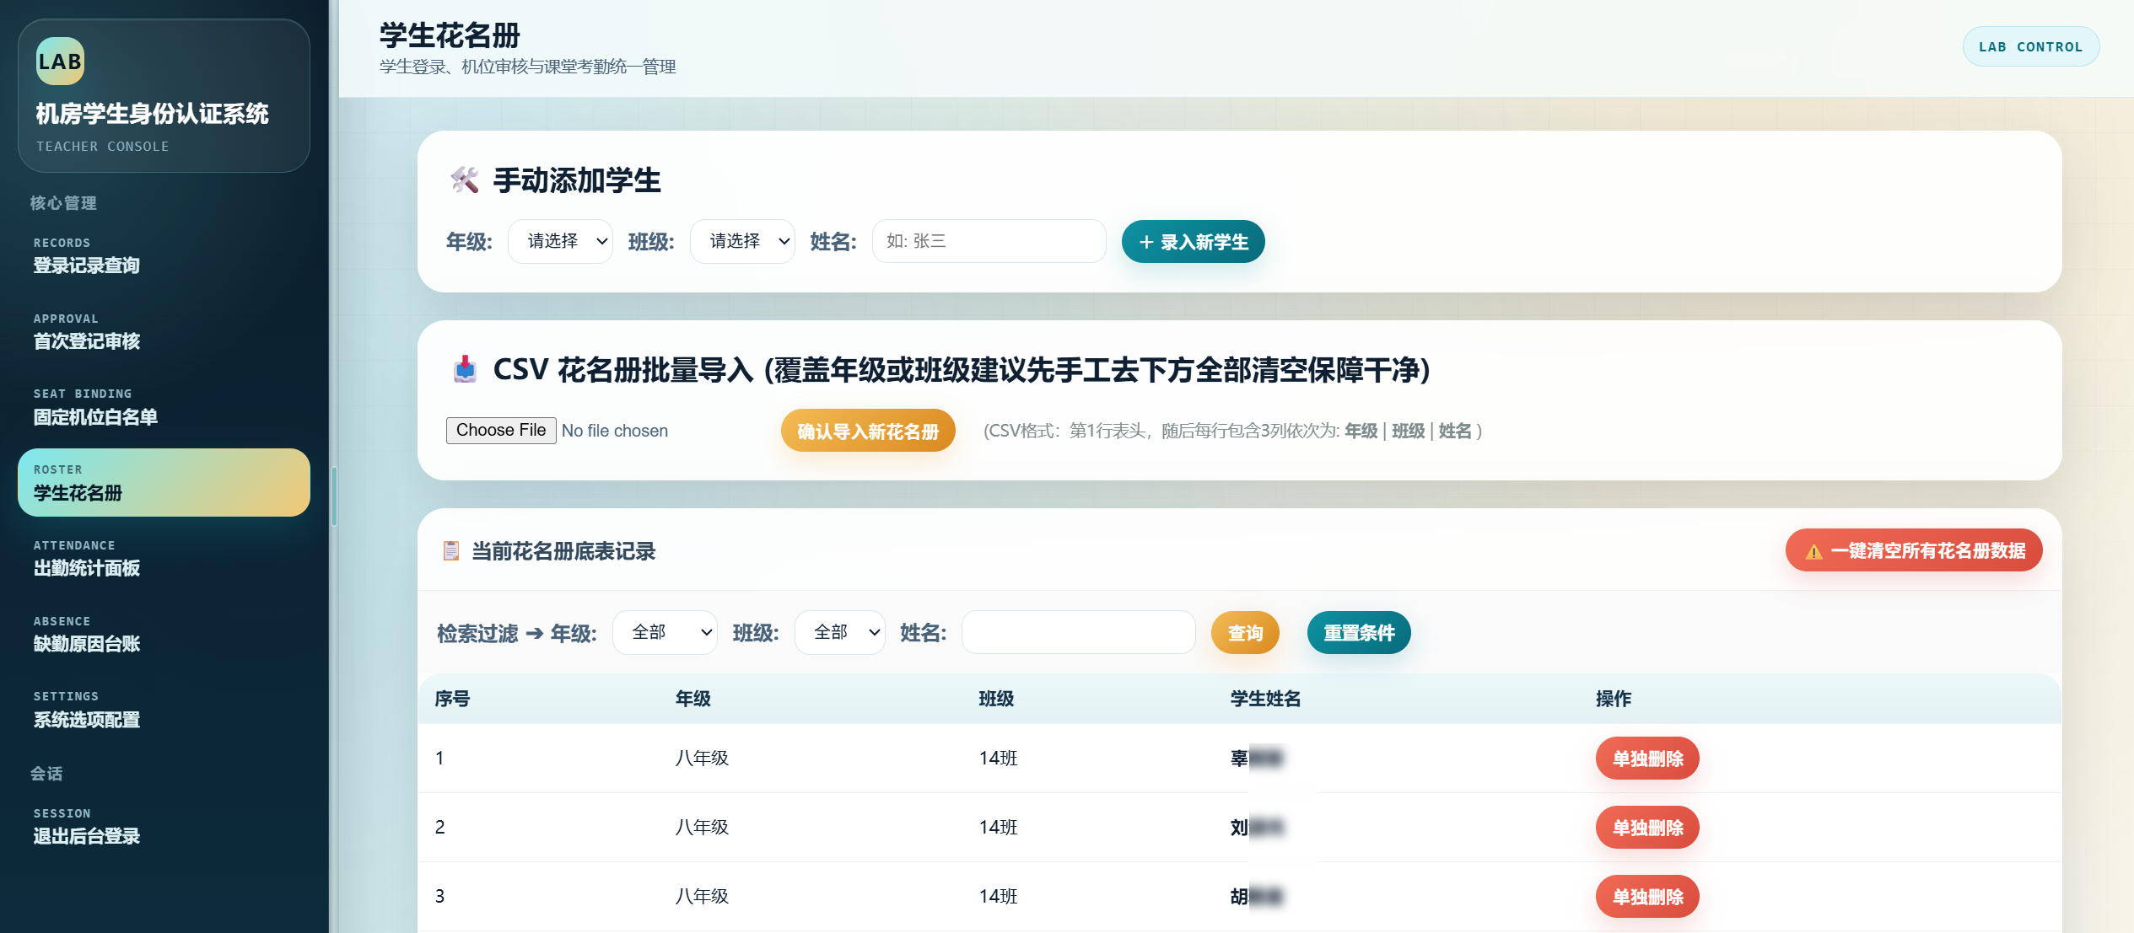Go to 首次登记审核 page
Viewport: 2134px width, 933px height.
(x=164, y=331)
